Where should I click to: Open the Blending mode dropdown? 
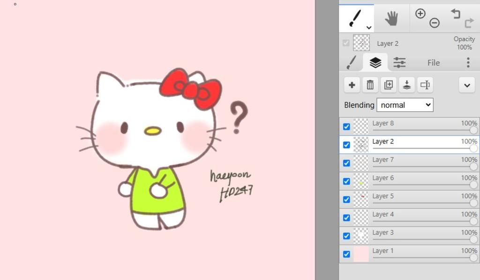pos(405,105)
